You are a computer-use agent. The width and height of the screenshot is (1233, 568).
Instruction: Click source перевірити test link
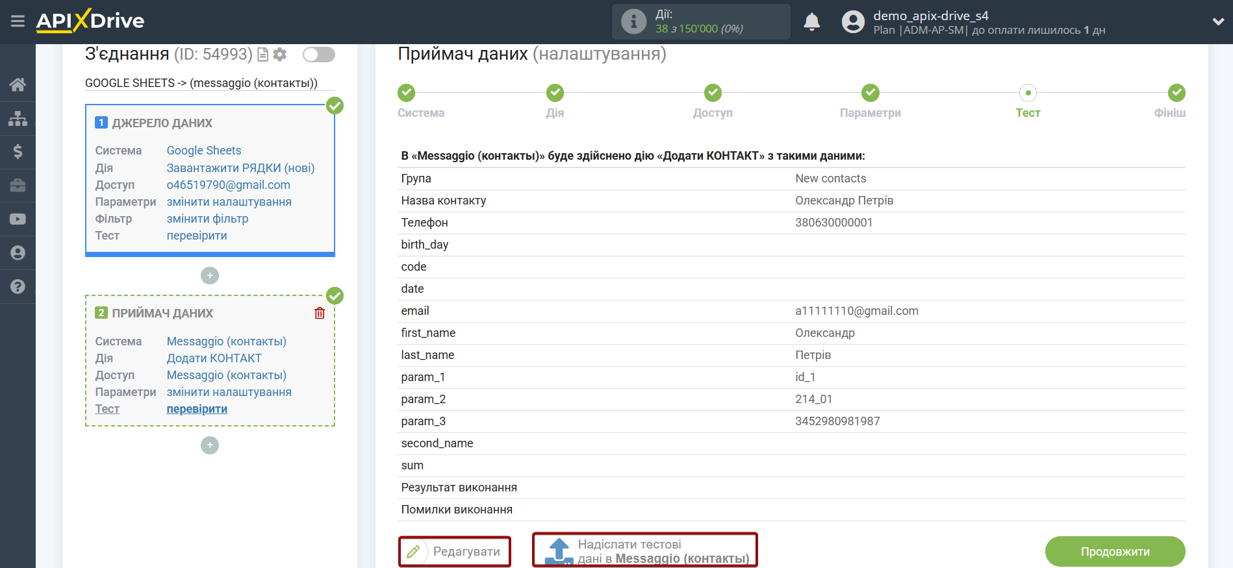[197, 236]
